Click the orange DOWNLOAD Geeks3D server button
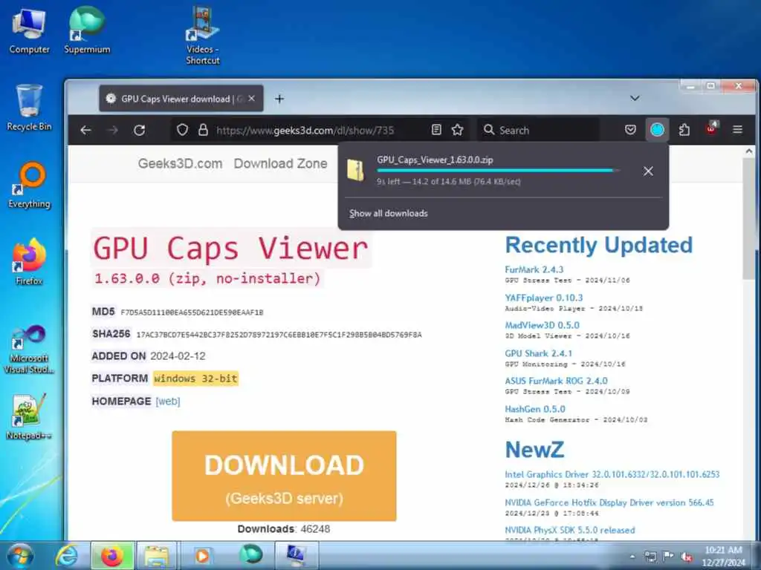 coord(284,476)
